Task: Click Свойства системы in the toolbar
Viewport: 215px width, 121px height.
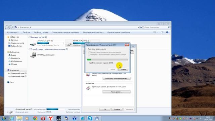Action: pyautogui.click(x=41, y=32)
